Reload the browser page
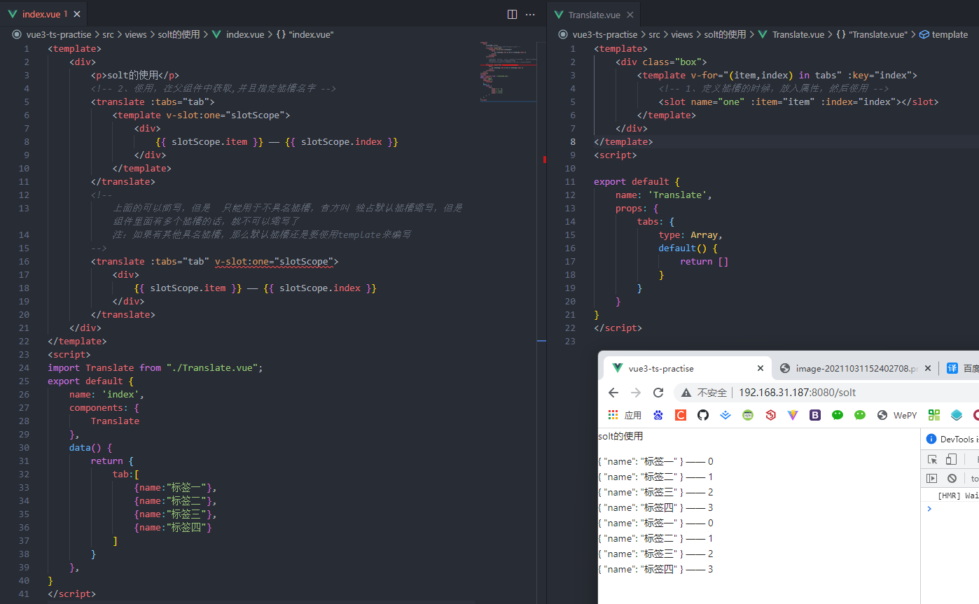 [658, 393]
